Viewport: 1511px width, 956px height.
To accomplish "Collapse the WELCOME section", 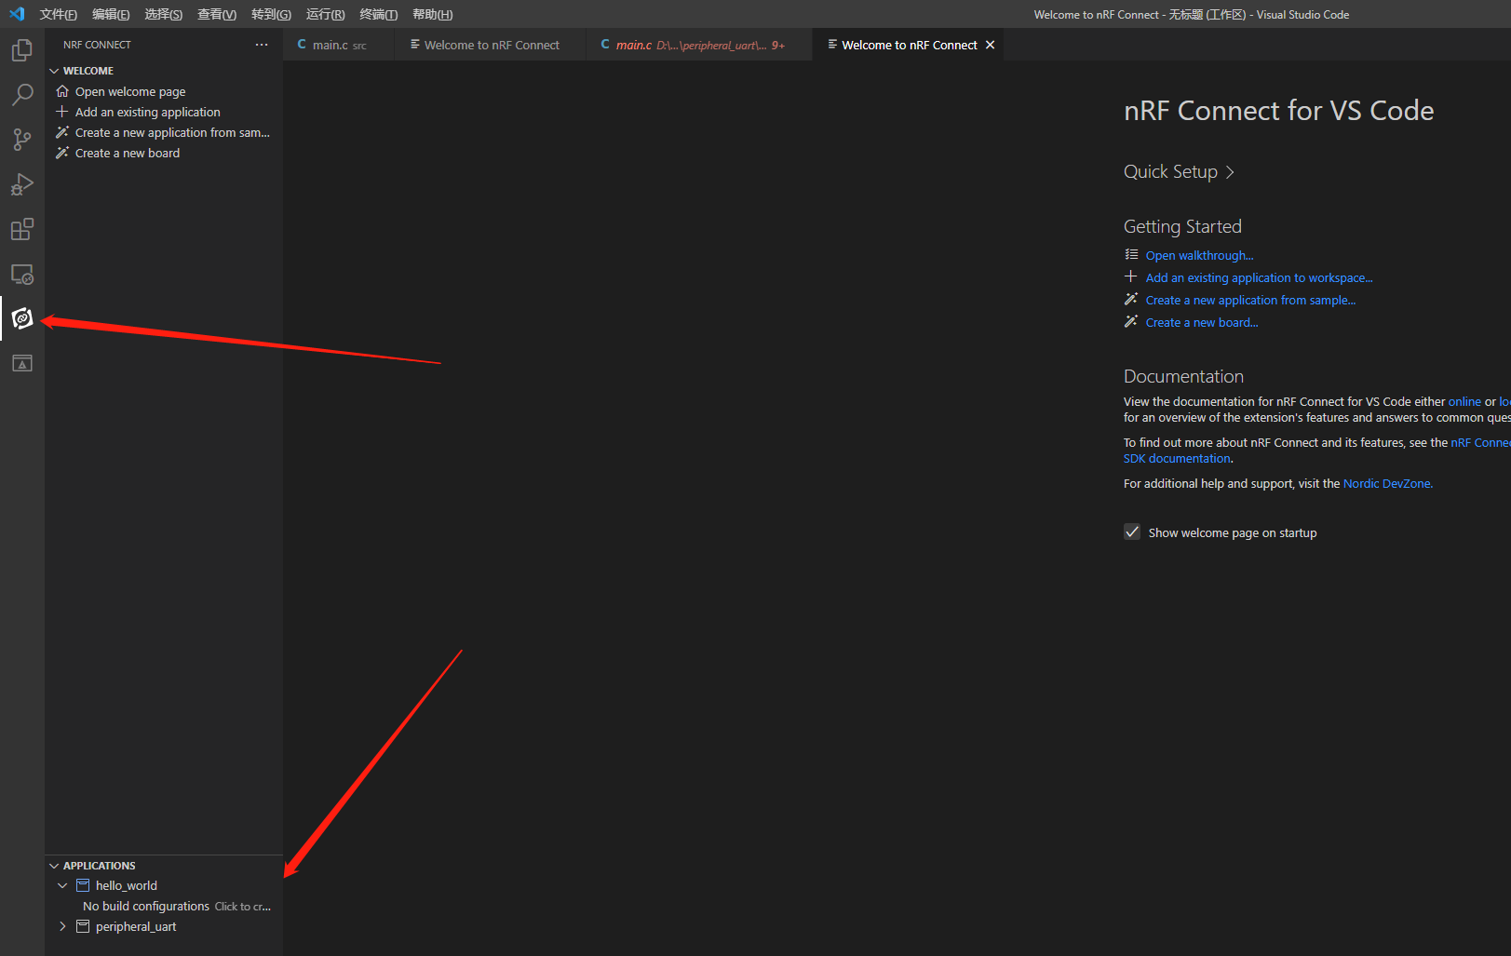I will pos(54,71).
